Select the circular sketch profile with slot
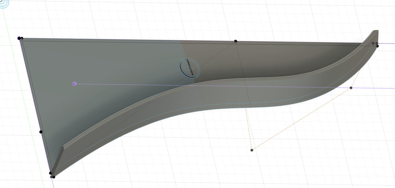The height and width of the screenshot is (188, 395). click(189, 68)
